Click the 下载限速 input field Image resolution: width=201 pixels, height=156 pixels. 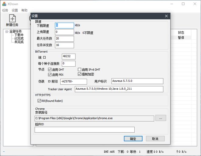point(64,26)
